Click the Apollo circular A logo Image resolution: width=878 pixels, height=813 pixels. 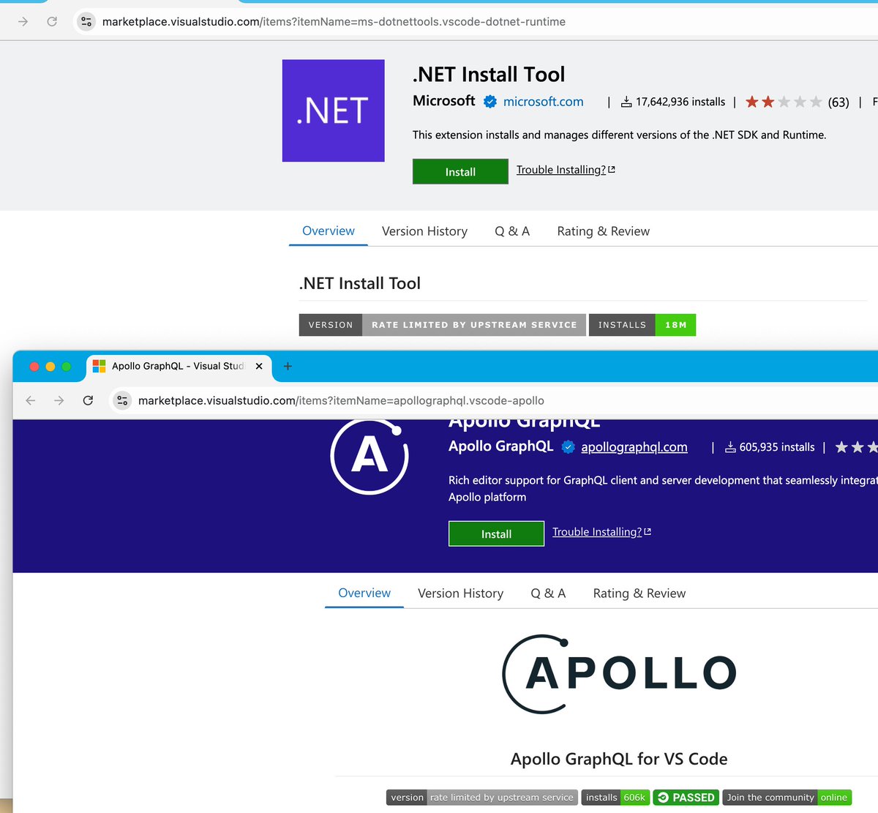(369, 455)
